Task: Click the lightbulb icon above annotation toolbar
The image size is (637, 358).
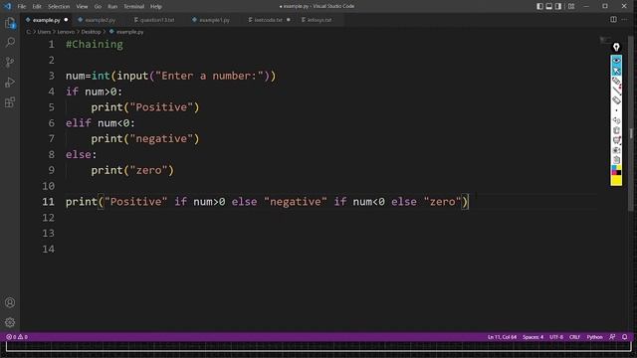Action: (x=616, y=47)
